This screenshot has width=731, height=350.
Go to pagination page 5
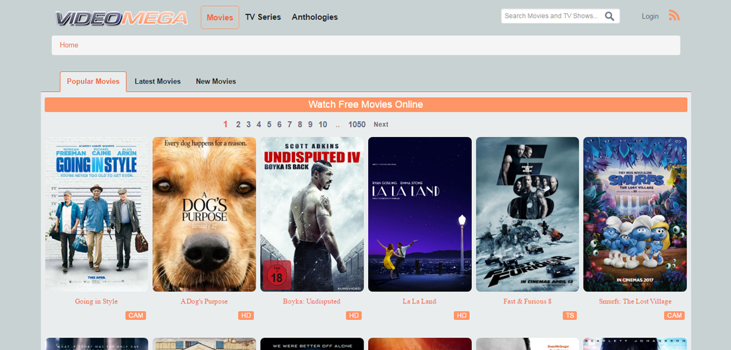tap(269, 124)
